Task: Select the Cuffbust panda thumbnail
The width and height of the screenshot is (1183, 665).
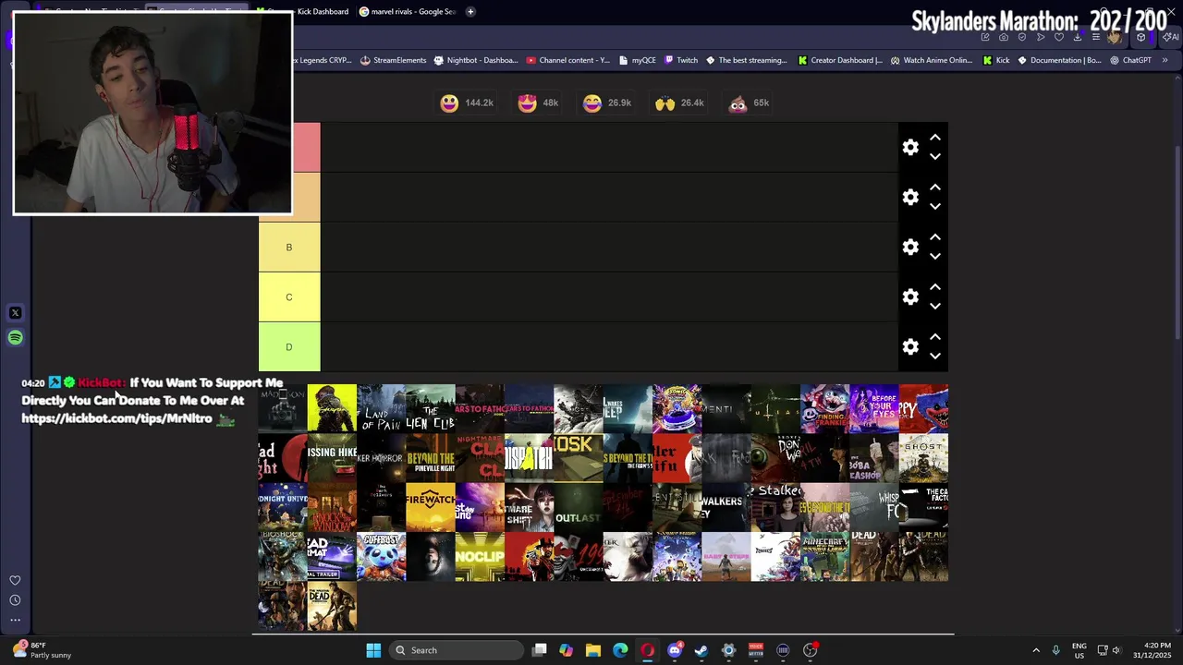Action: (x=381, y=557)
